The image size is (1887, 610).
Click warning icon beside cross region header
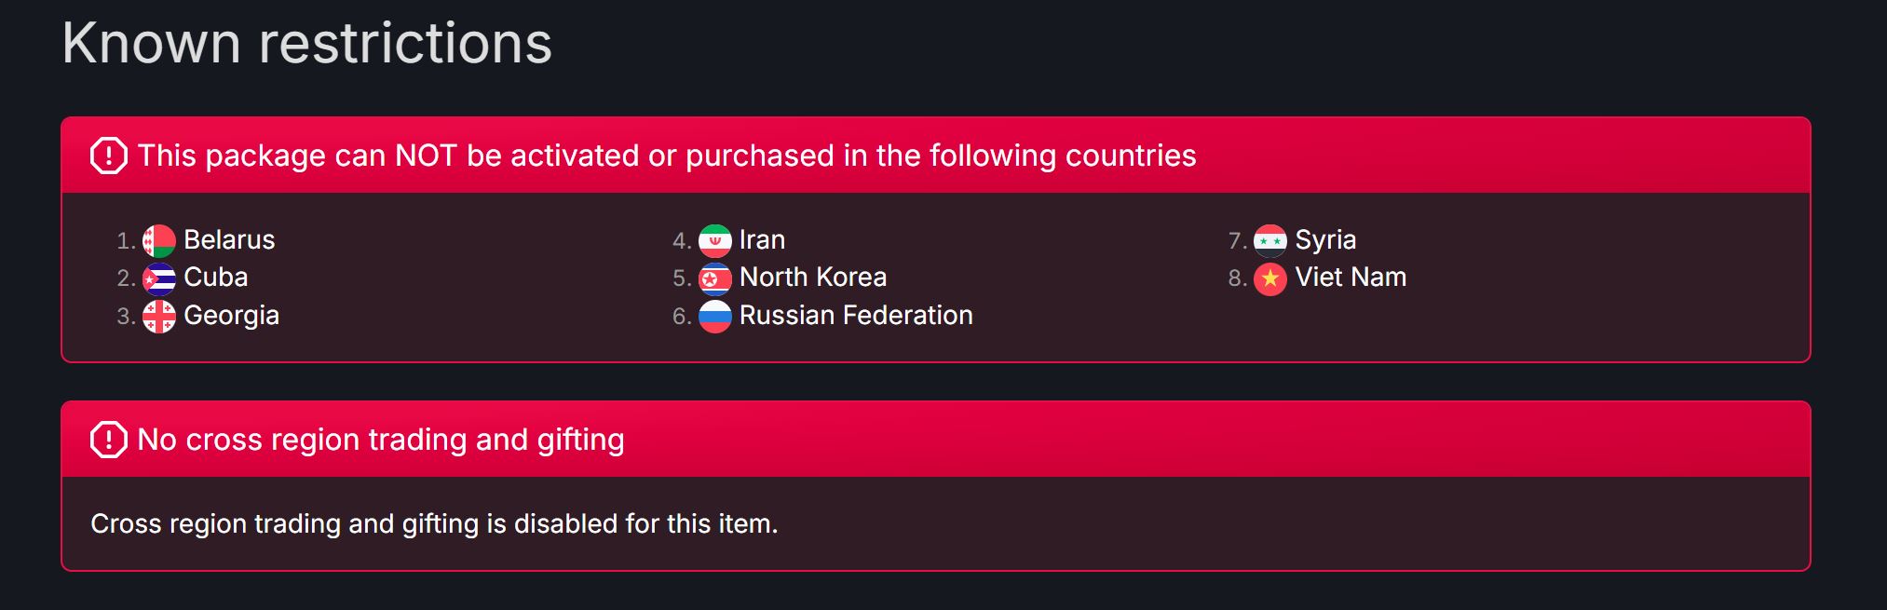(109, 440)
